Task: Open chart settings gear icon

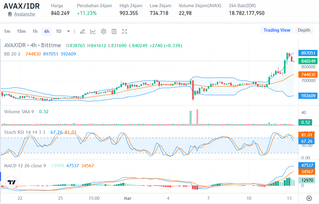Action: click(103, 31)
